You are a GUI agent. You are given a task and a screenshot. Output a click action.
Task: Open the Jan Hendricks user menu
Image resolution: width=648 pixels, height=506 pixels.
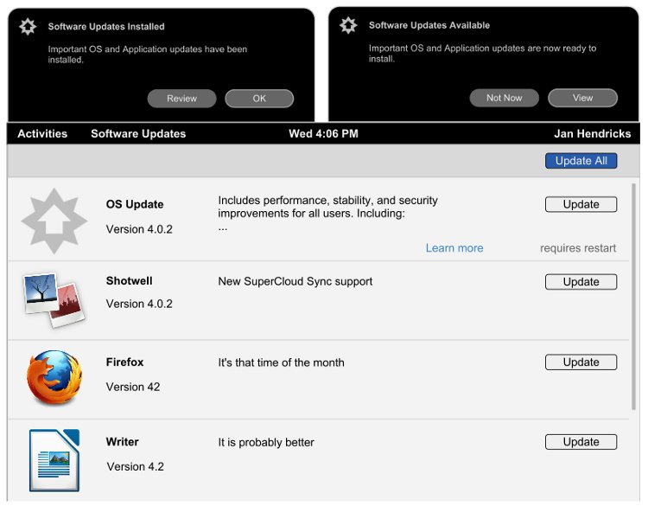[592, 134]
